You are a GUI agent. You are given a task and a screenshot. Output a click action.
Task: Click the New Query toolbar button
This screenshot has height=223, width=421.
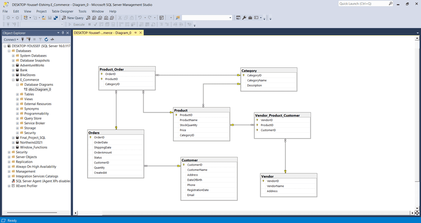(x=73, y=18)
